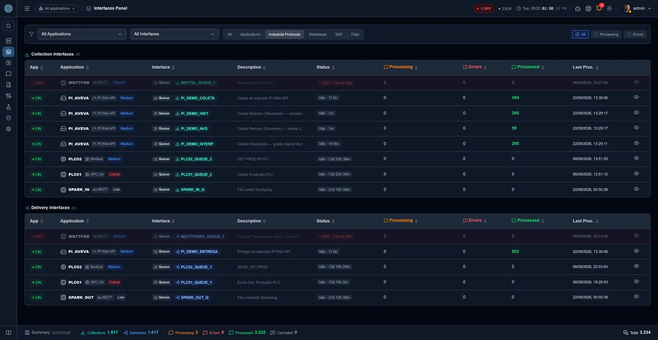
Task: Open the search icon in left sidebar
Action: click(8, 26)
